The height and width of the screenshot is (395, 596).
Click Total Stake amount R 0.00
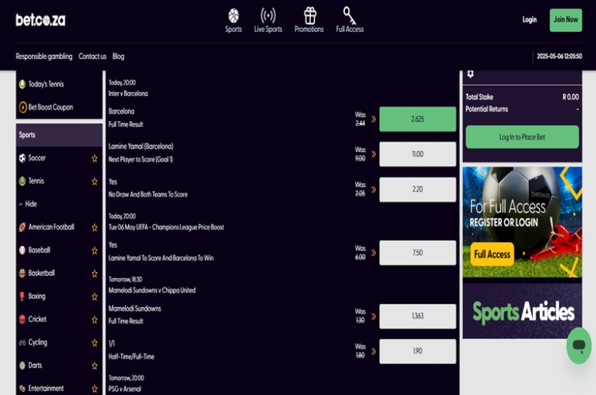pos(571,97)
